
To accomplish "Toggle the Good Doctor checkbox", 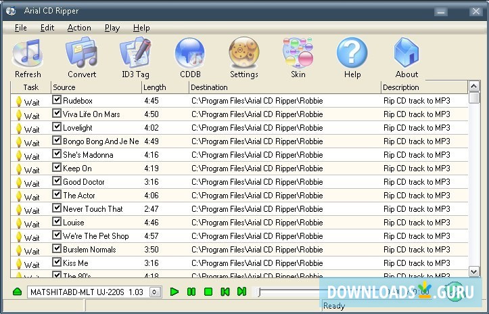I will pos(56,181).
